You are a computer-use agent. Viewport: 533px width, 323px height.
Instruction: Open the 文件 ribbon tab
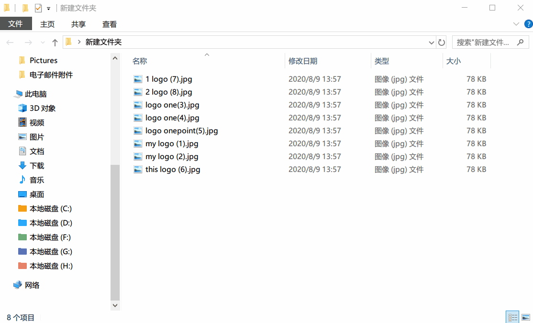[16, 24]
